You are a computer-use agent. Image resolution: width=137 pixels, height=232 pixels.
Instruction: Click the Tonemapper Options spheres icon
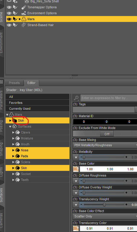[x=24, y=7]
